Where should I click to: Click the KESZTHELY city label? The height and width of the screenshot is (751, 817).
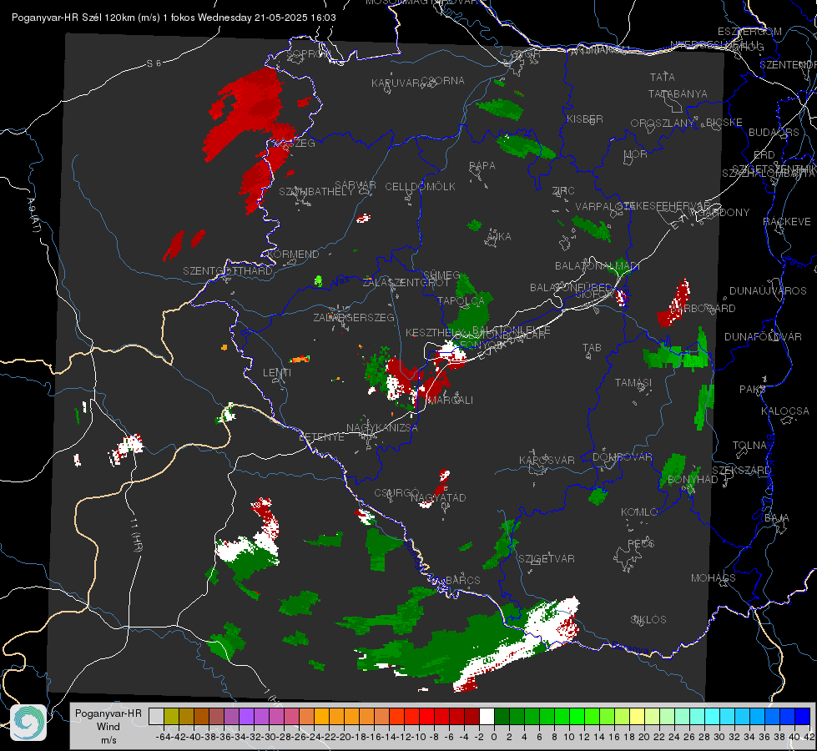(435, 332)
